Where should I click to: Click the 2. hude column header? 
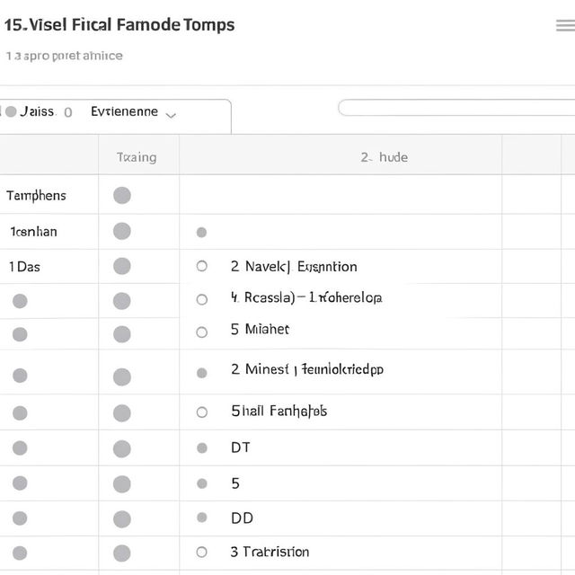384,157
